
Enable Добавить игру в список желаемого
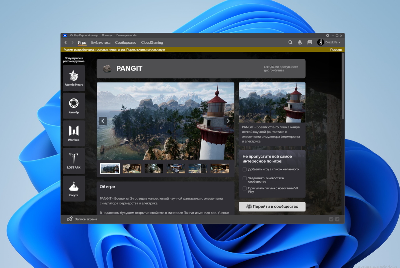click(245, 169)
